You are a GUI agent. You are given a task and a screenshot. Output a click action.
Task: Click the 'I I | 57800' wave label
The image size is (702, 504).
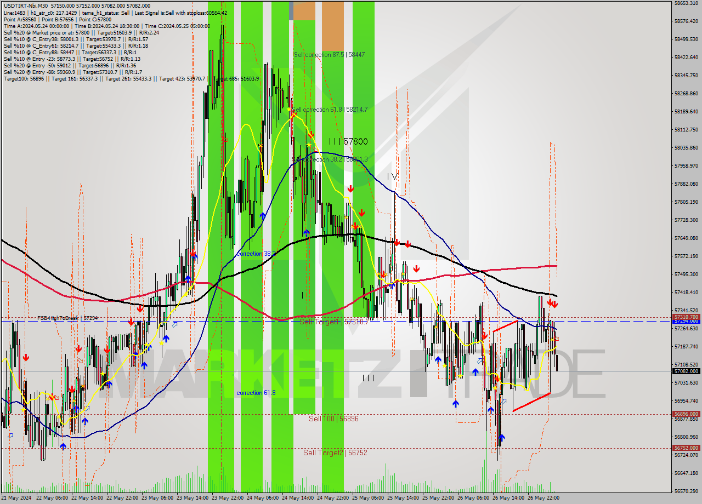pyautogui.click(x=348, y=141)
